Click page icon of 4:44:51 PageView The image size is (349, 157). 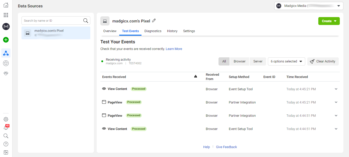point(104,115)
